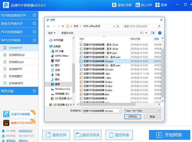192x142 pixels.
Task: Open the Windows (C:) drive
Action: point(60,89)
